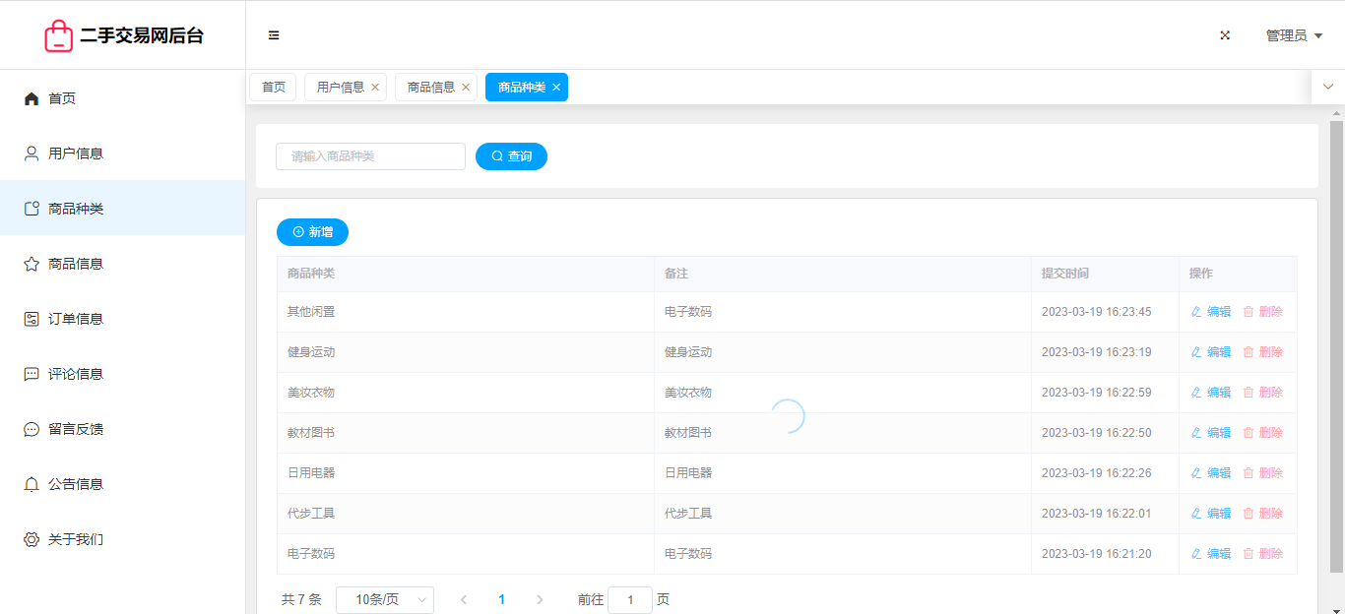This screenshot has height=614, width=1345.
Task: Click timestamp 2023-03-19 16:21:20
Action: pos(1097,554)
